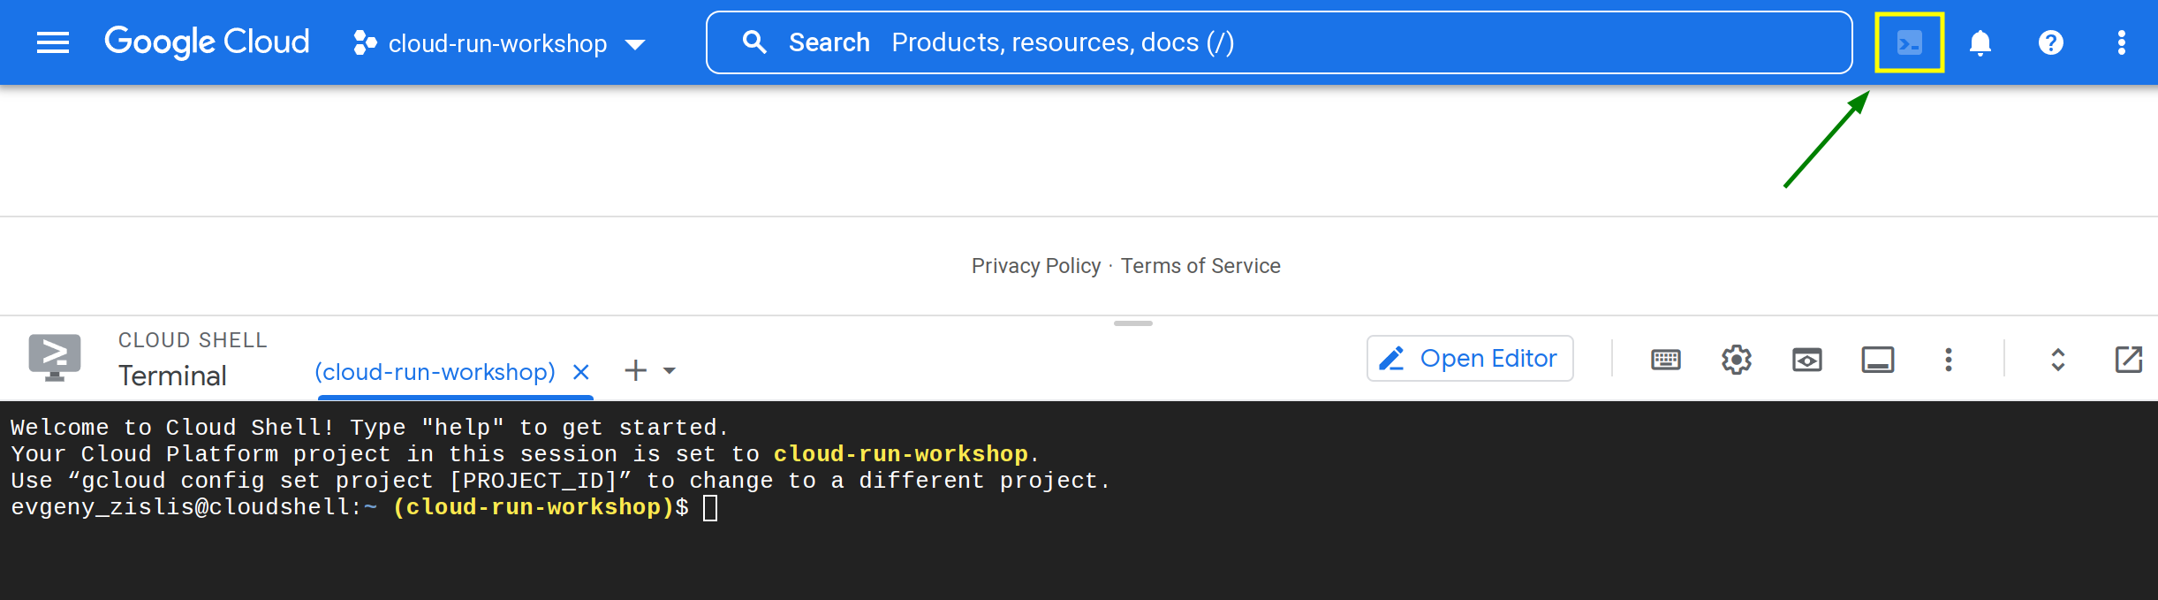Click the Google Cloud logo
2158x600 pixels.
click(207, 42)
